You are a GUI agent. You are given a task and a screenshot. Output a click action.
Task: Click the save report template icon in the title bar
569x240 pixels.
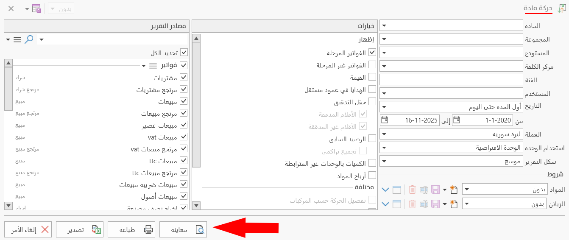click(36, 8)
